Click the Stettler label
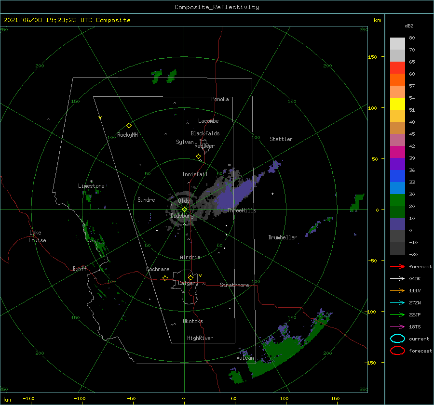Image resolution: width=434 pixels, height=405 pixels. coord(281,139)
